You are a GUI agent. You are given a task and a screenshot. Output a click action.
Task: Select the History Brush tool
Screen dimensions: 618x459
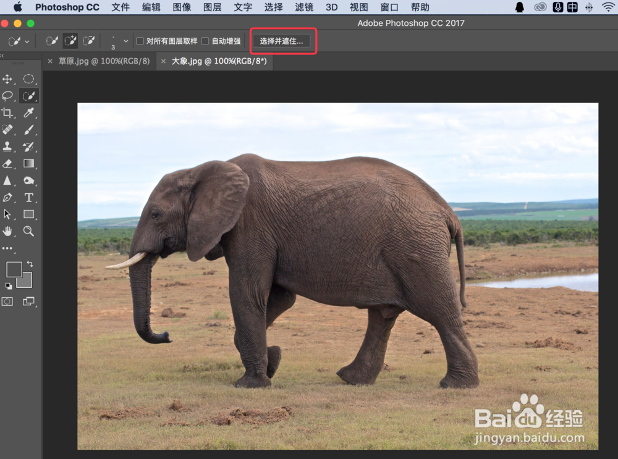tap(29, 146)
